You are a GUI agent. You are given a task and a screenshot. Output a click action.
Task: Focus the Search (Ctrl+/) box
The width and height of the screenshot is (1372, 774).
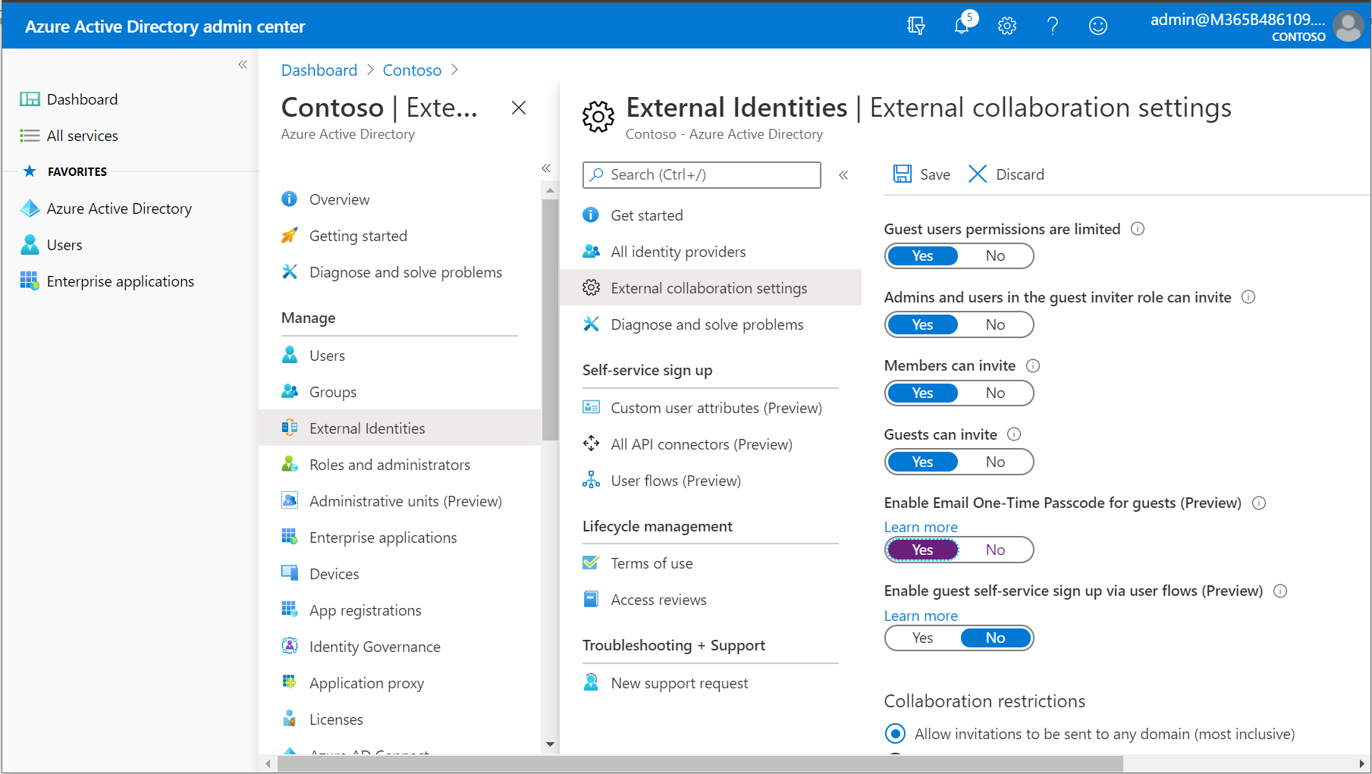(702, 175)
